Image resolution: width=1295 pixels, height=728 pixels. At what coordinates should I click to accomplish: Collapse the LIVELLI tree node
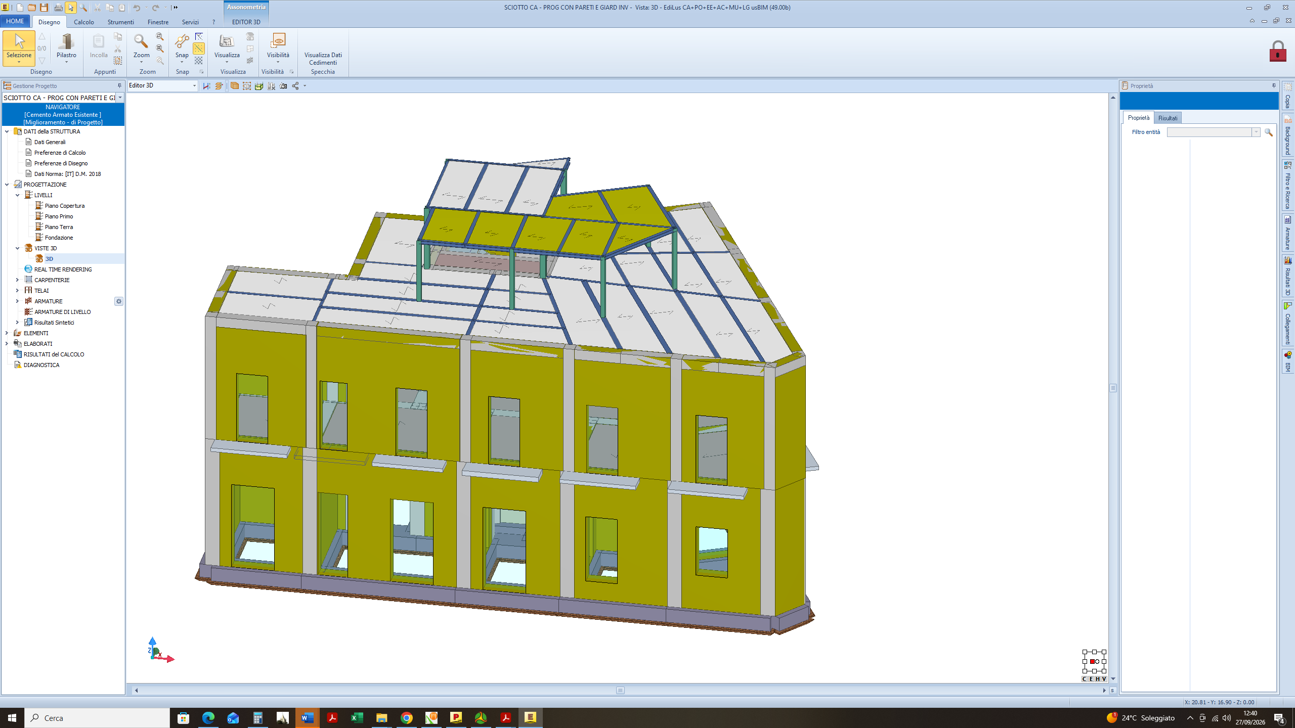(17, 195)
